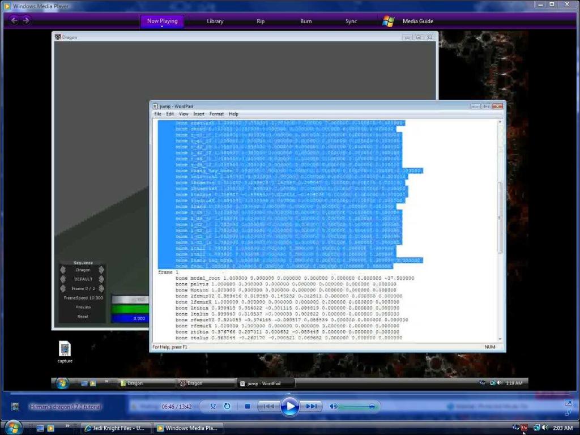
Task: Click the Stop playback button
Action: coord(248,406)
